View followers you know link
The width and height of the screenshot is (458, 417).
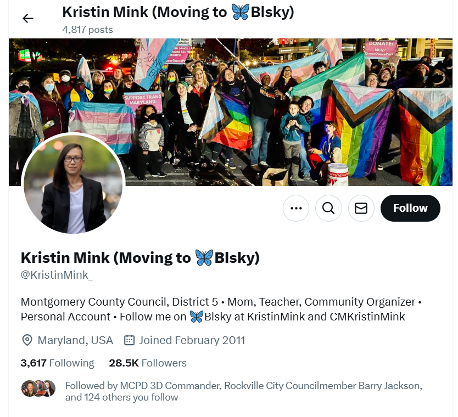pos(244,391)
